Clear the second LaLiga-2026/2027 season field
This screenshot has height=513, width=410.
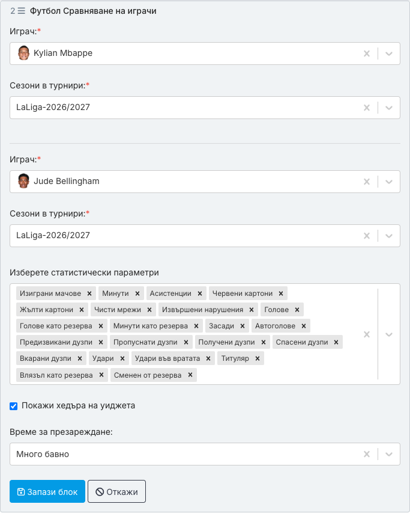tap(367, 236)
